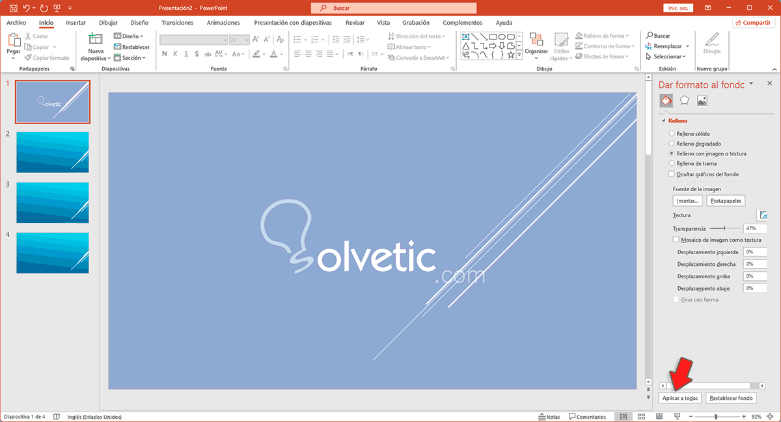Image resolution: width=781 pixels, height=422 pixels.
Task: Click the Redo arrow icon
Action: 44,8
